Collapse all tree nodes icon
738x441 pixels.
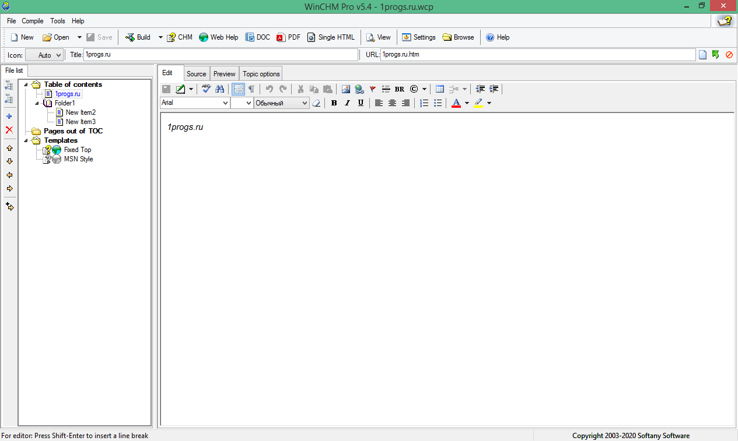[9, 99]
